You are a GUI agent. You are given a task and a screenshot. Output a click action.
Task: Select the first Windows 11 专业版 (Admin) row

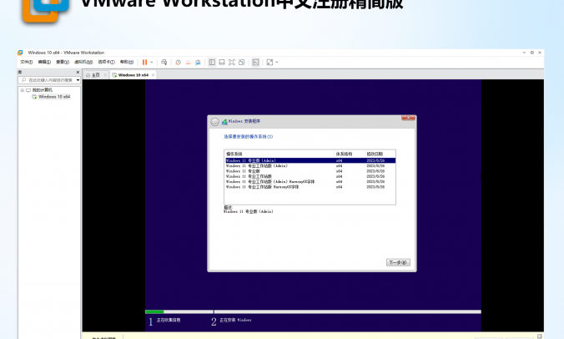[x=310, y=160]
